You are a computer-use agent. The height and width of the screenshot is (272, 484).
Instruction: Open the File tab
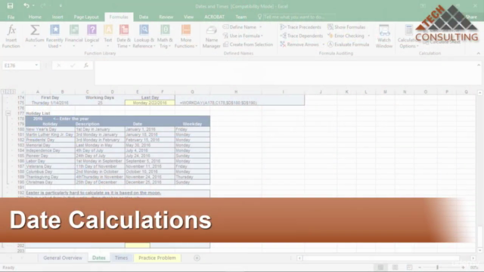(11, 17)
